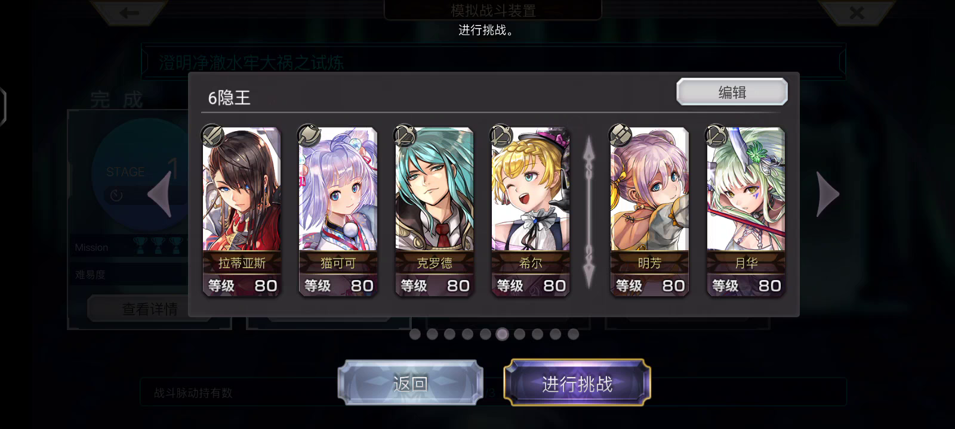
Task: Click the class icon on 克罗德 card
Action: click(405, 136)
